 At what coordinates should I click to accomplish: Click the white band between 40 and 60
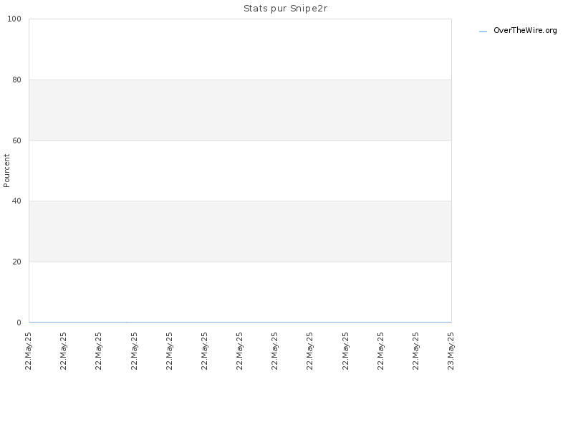(x=240, y=171)
